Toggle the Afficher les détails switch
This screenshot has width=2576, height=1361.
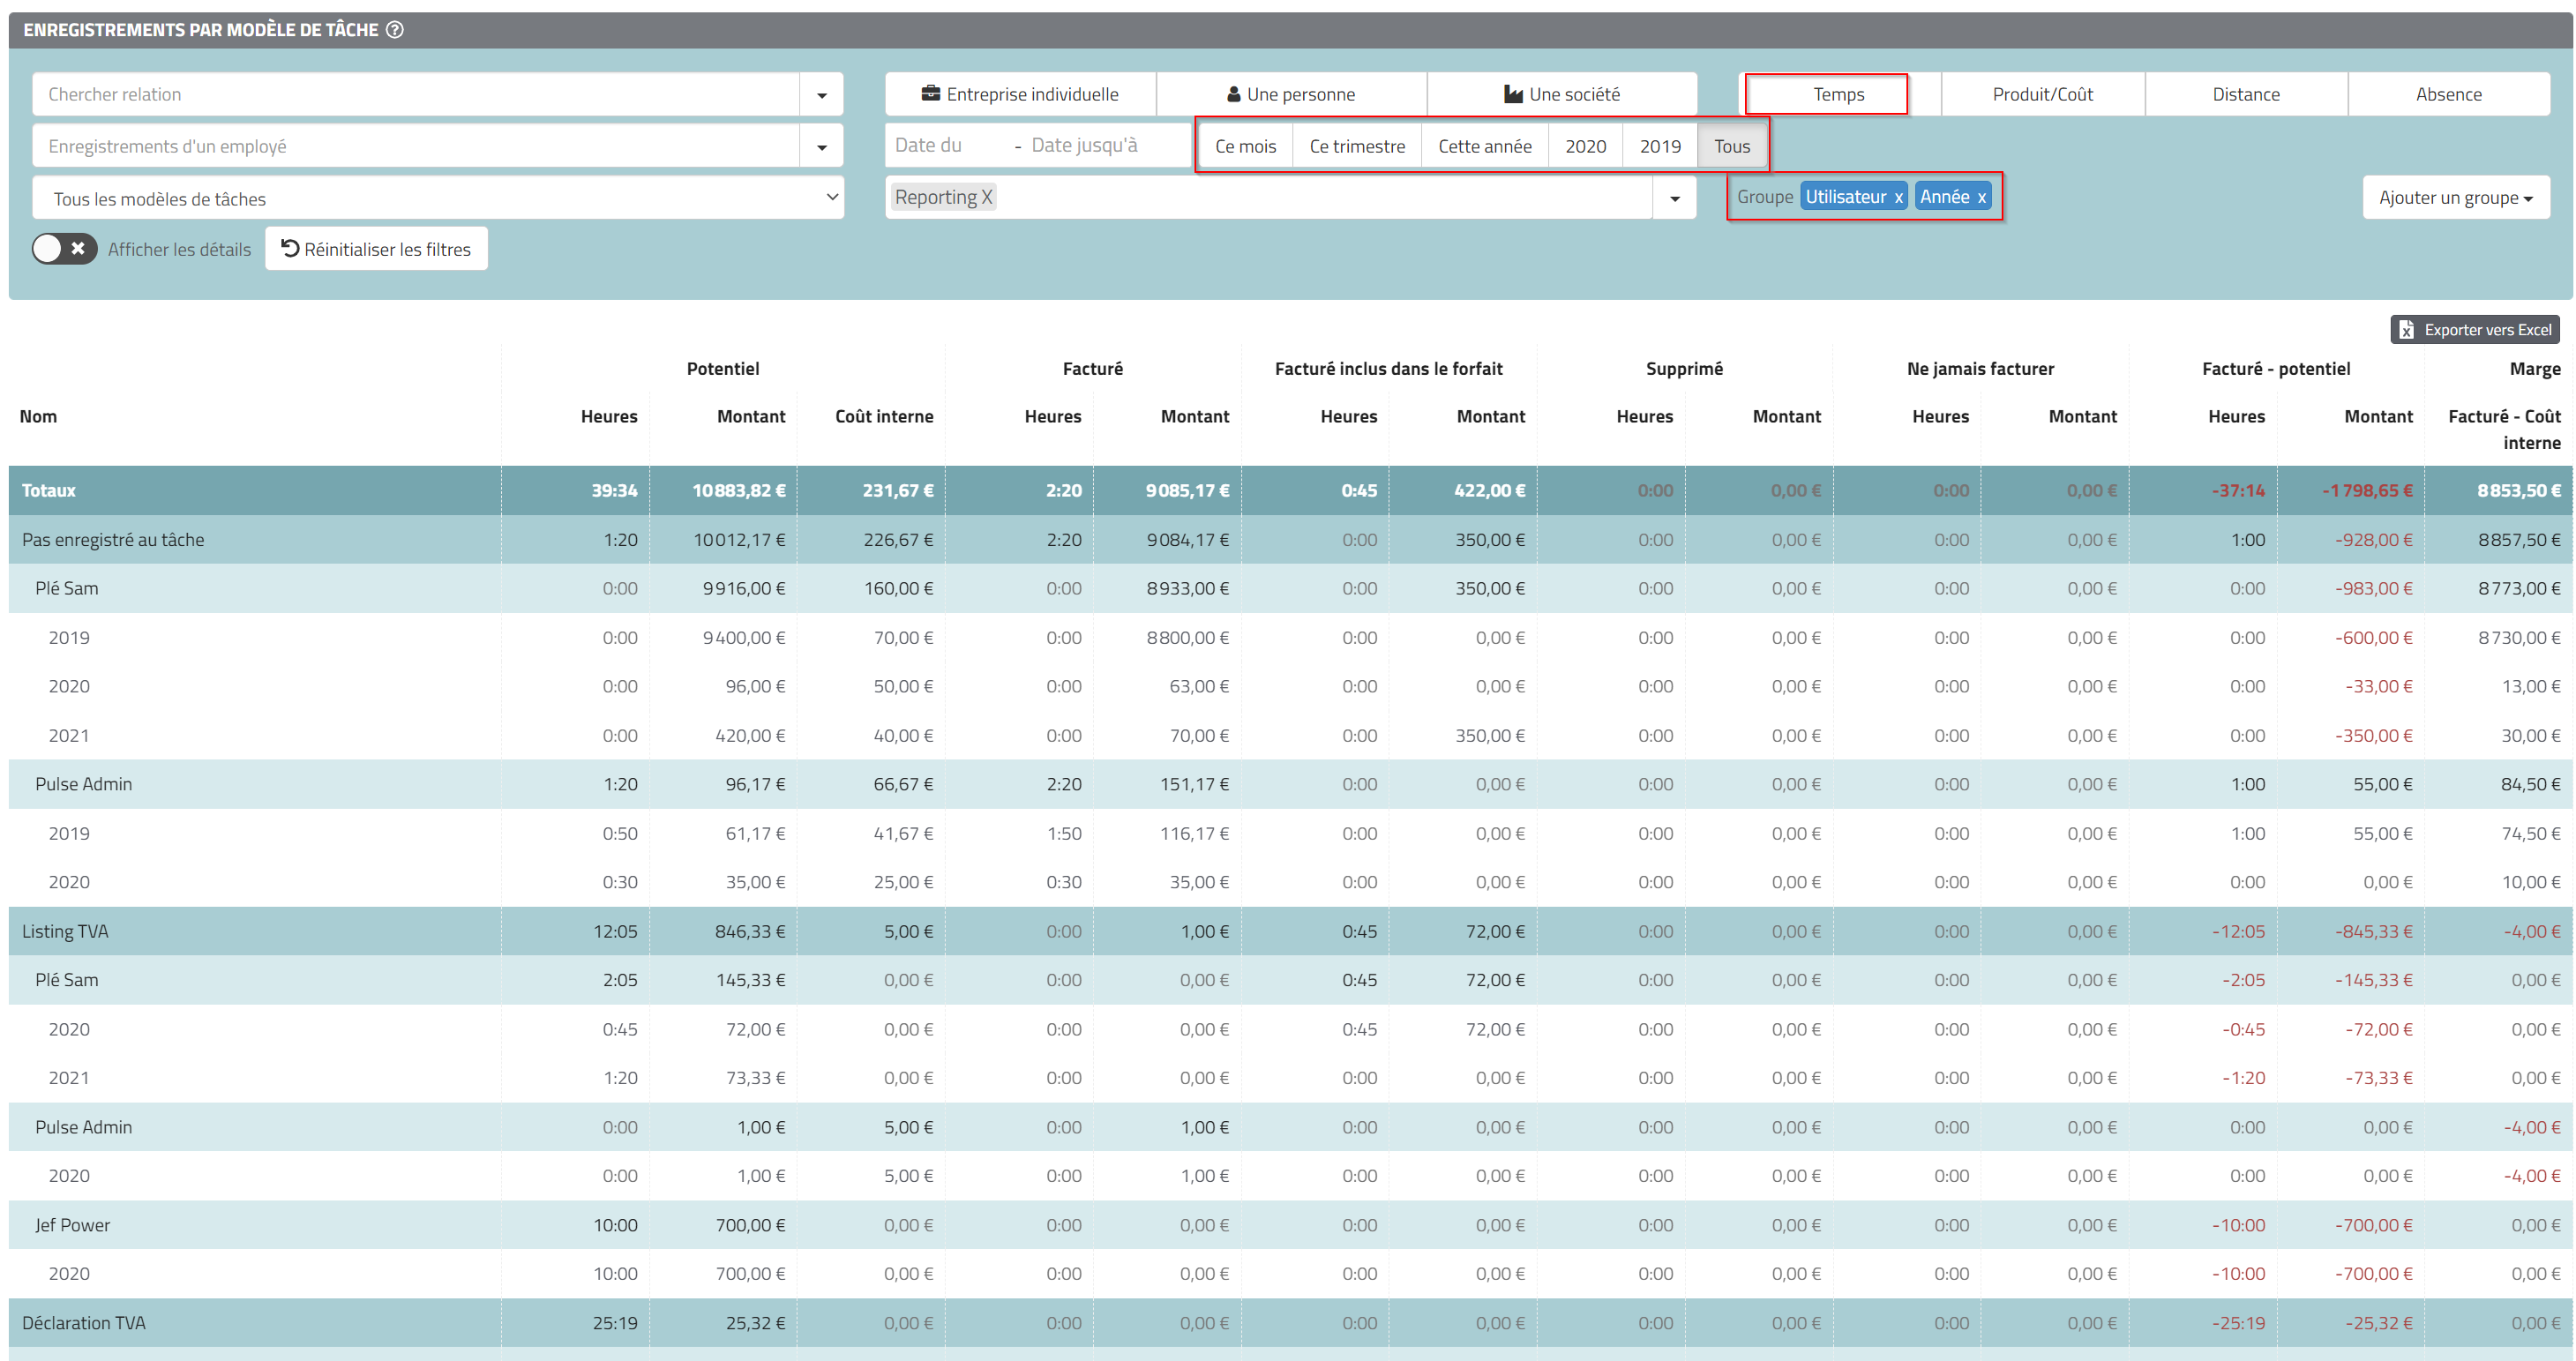click(64, 249)
